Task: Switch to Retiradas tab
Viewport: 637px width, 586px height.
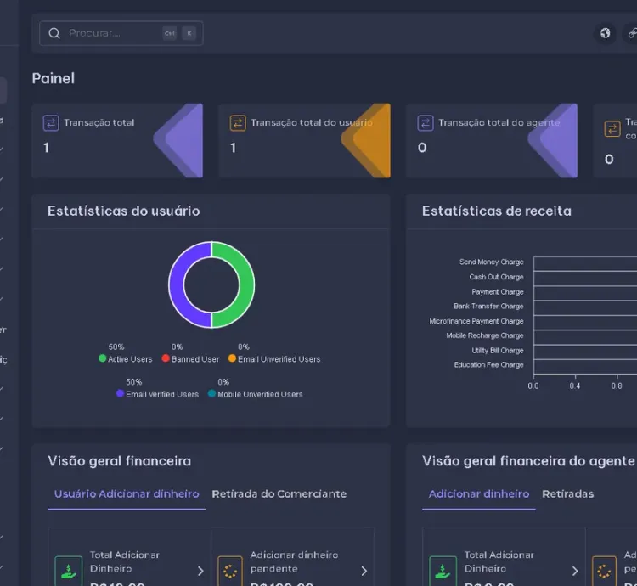Action: click(x=568, y=493)
